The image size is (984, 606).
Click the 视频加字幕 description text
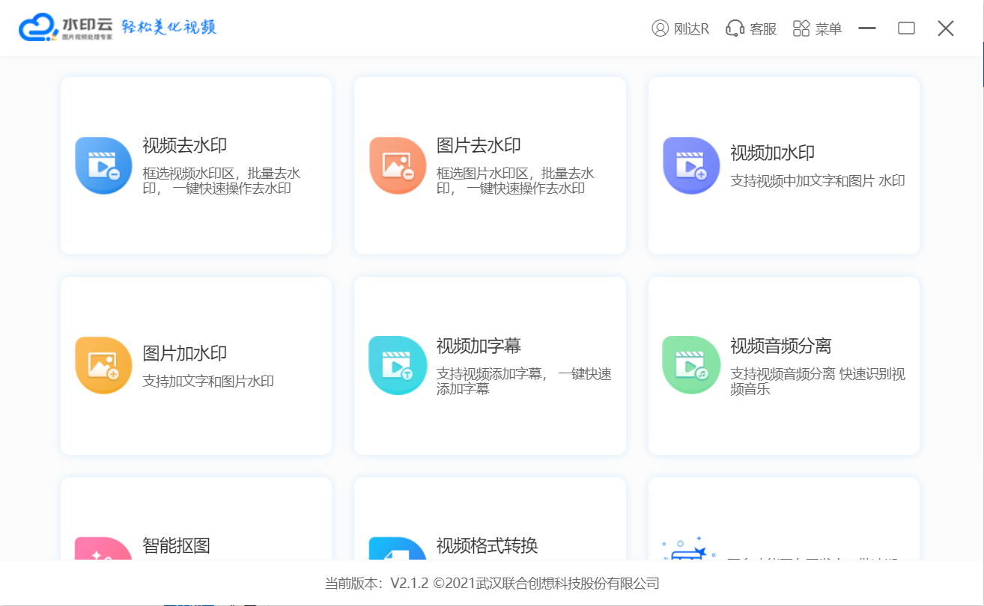click(523, 382)
